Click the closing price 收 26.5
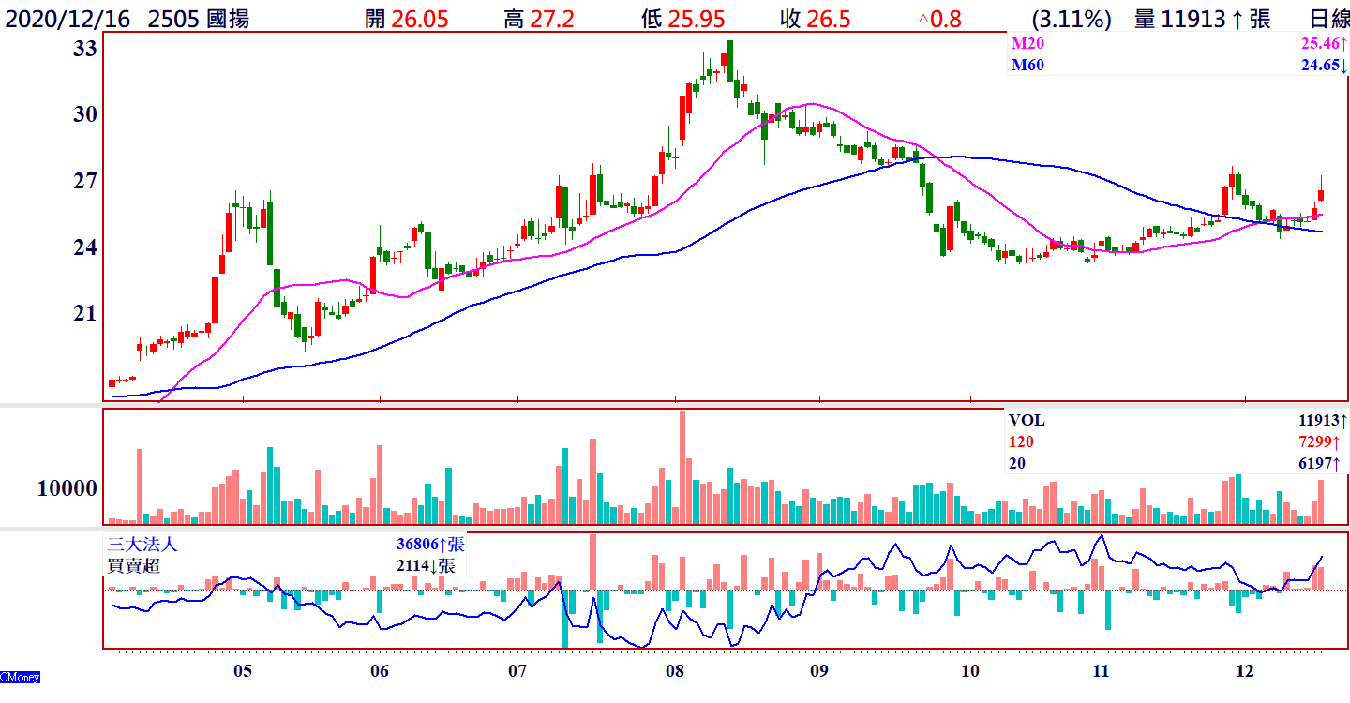This screenshot has width=1350, height=703. click(x=815, y=19)
